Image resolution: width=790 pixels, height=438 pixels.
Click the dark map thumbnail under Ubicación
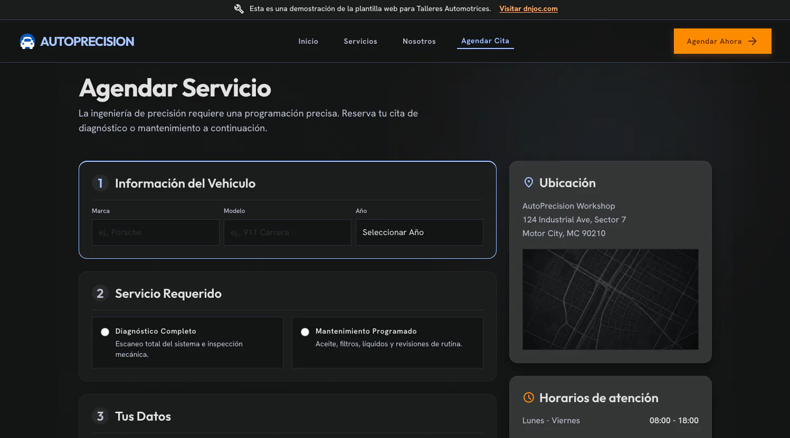(611, 299)
